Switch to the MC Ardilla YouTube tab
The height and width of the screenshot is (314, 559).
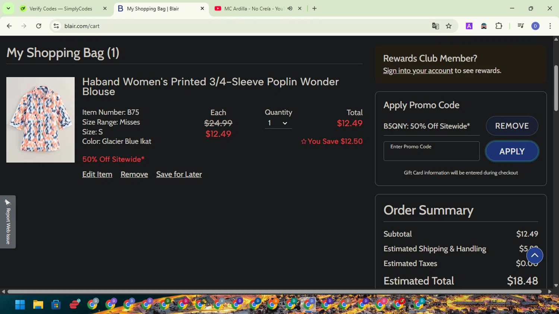pyautogui.click(x=254, y=8)
